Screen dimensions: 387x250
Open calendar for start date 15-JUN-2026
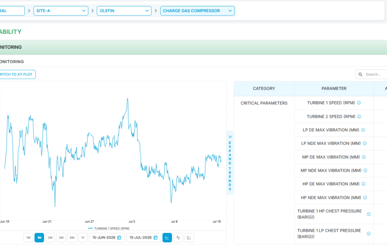pos(119,238)
